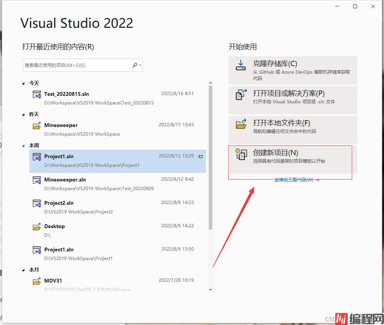The image size is (384, 325).
Task: Collapse the 本周 group
Action: [24, 146]
